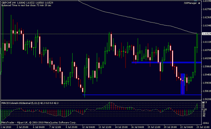211x129 pixels.
Task: Click the 19 Jul 12:00 time label
Action: pos(154,127)
